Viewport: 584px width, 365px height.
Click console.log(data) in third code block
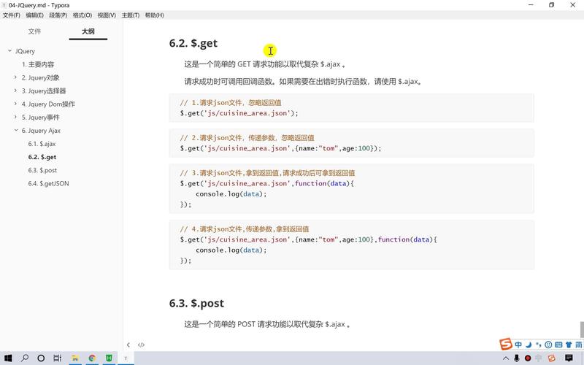[231, 194]
